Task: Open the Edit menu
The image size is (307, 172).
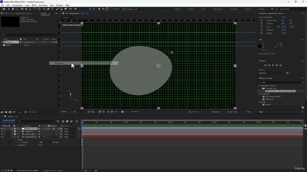Action: (8, 5)
